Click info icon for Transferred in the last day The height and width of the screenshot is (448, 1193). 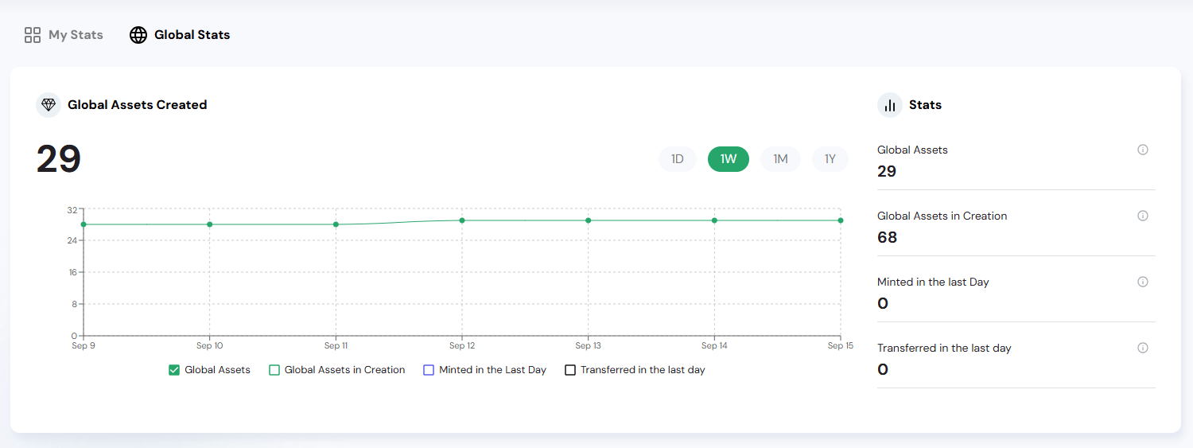1143,348
